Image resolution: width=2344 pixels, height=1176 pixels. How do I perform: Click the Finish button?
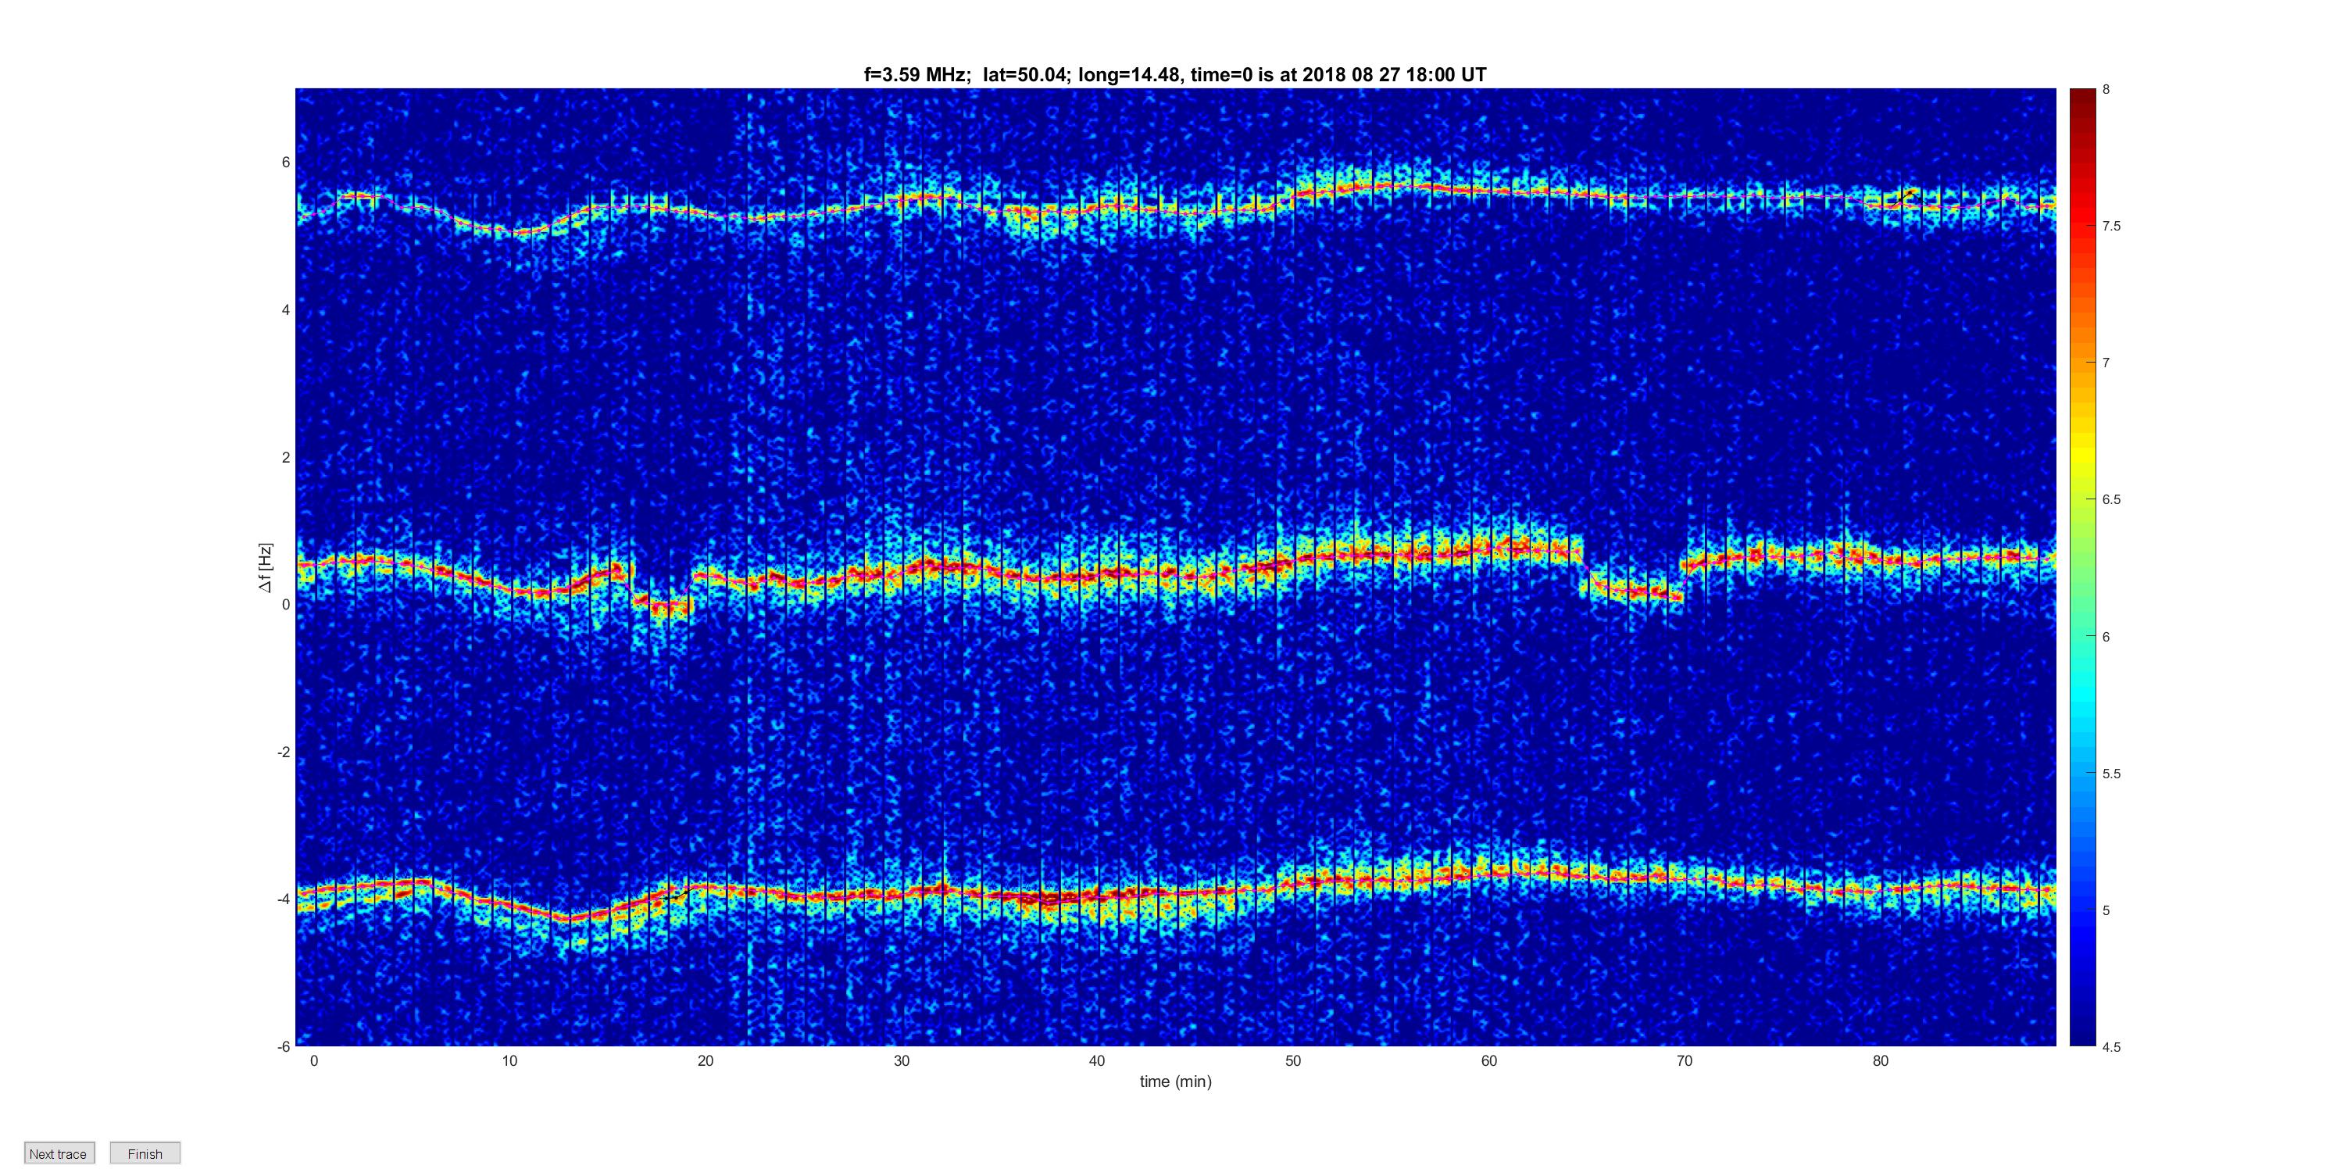coord(145,1153)
